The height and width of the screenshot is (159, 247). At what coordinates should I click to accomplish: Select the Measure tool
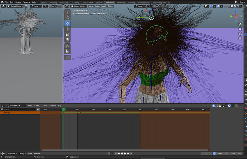point(67,52)
